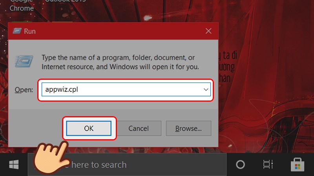The image size is (314, 176).
Task: Expand the Open field dropdown arrow
Action: coord(206,90)
